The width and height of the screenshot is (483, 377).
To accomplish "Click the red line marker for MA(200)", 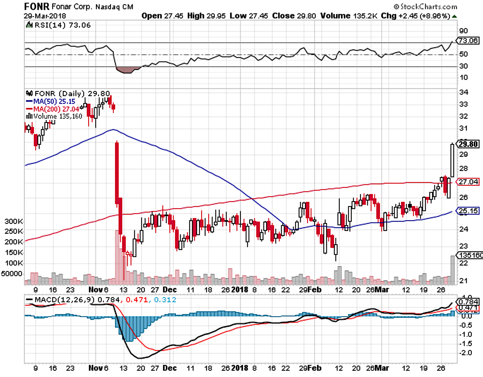I will (x=30, y=109).
